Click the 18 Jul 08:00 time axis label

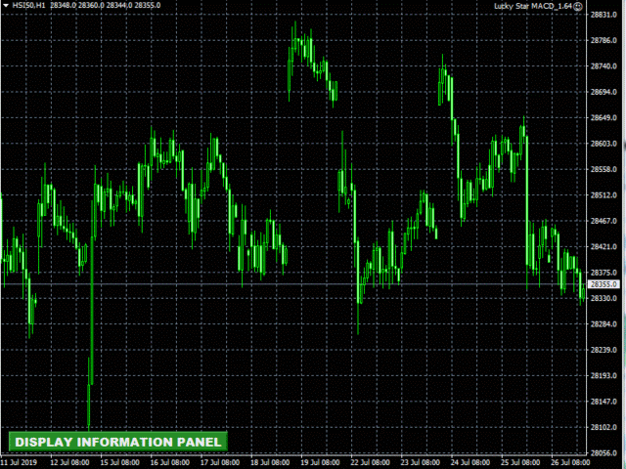(x=270, y=462)
